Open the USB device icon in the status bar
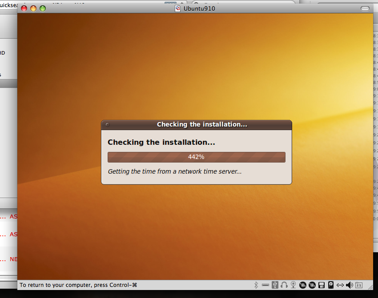Viewport: 378px width, 298px height. 275,285
